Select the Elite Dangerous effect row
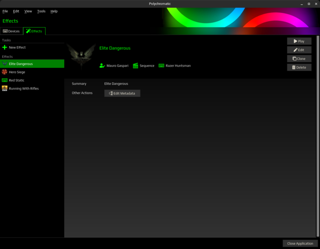 pyautogui.click(x=32, y=64)
